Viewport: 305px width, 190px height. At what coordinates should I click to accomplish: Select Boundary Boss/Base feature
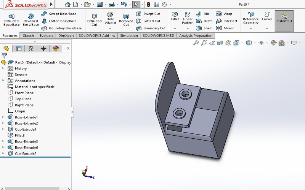61,28
